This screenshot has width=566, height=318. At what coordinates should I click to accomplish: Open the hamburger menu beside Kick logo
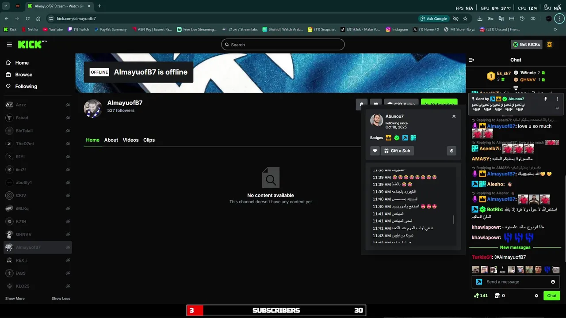click(9, 45)
